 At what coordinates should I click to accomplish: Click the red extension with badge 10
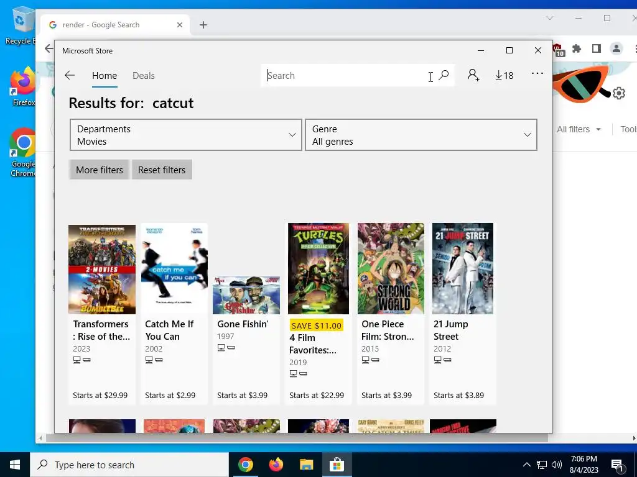[x=558, y=50]
